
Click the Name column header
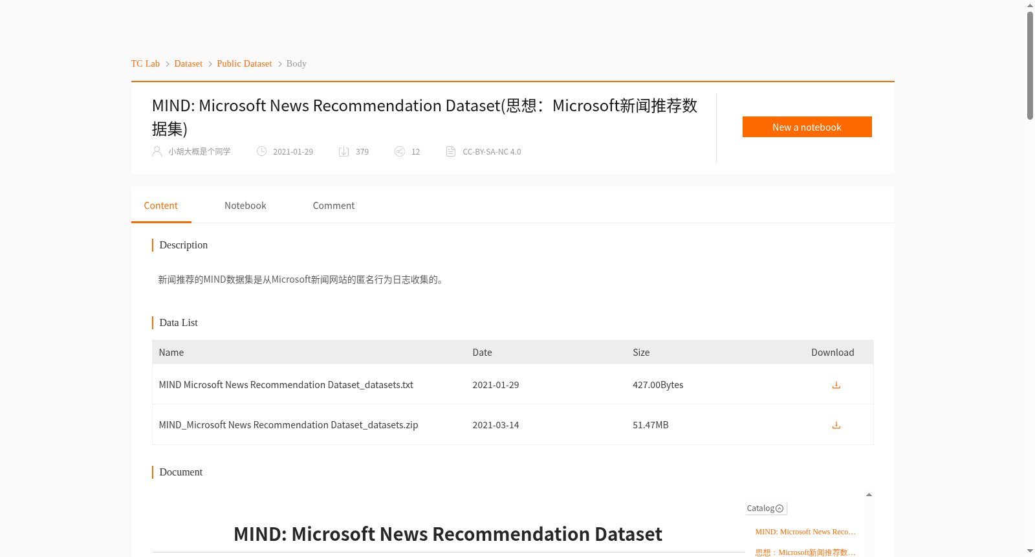[x=171, y=353]
